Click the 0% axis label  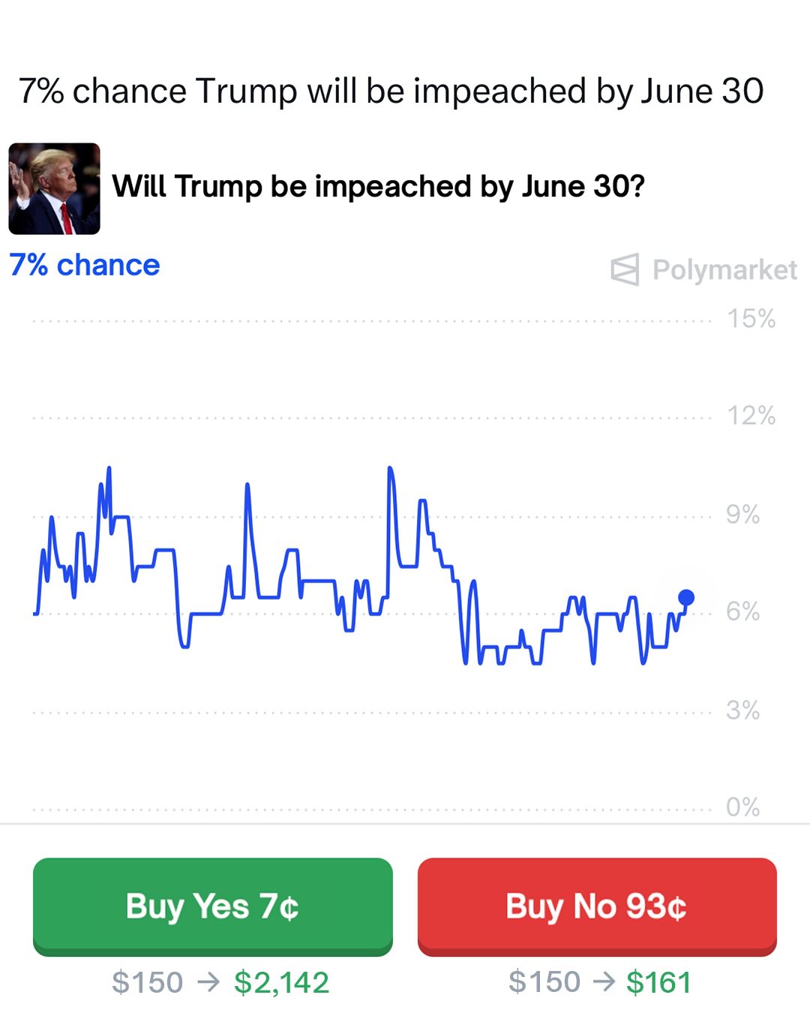click(742, 807)
